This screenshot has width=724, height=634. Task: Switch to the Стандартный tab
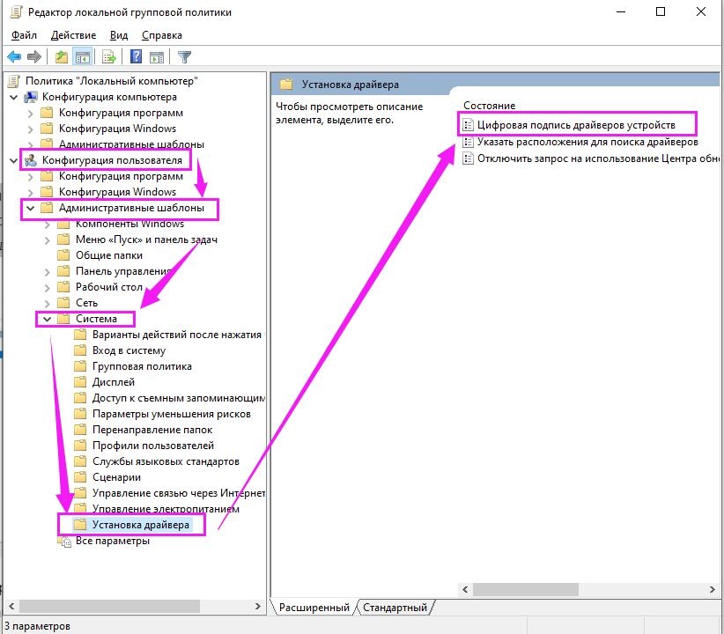coord(395,608)
